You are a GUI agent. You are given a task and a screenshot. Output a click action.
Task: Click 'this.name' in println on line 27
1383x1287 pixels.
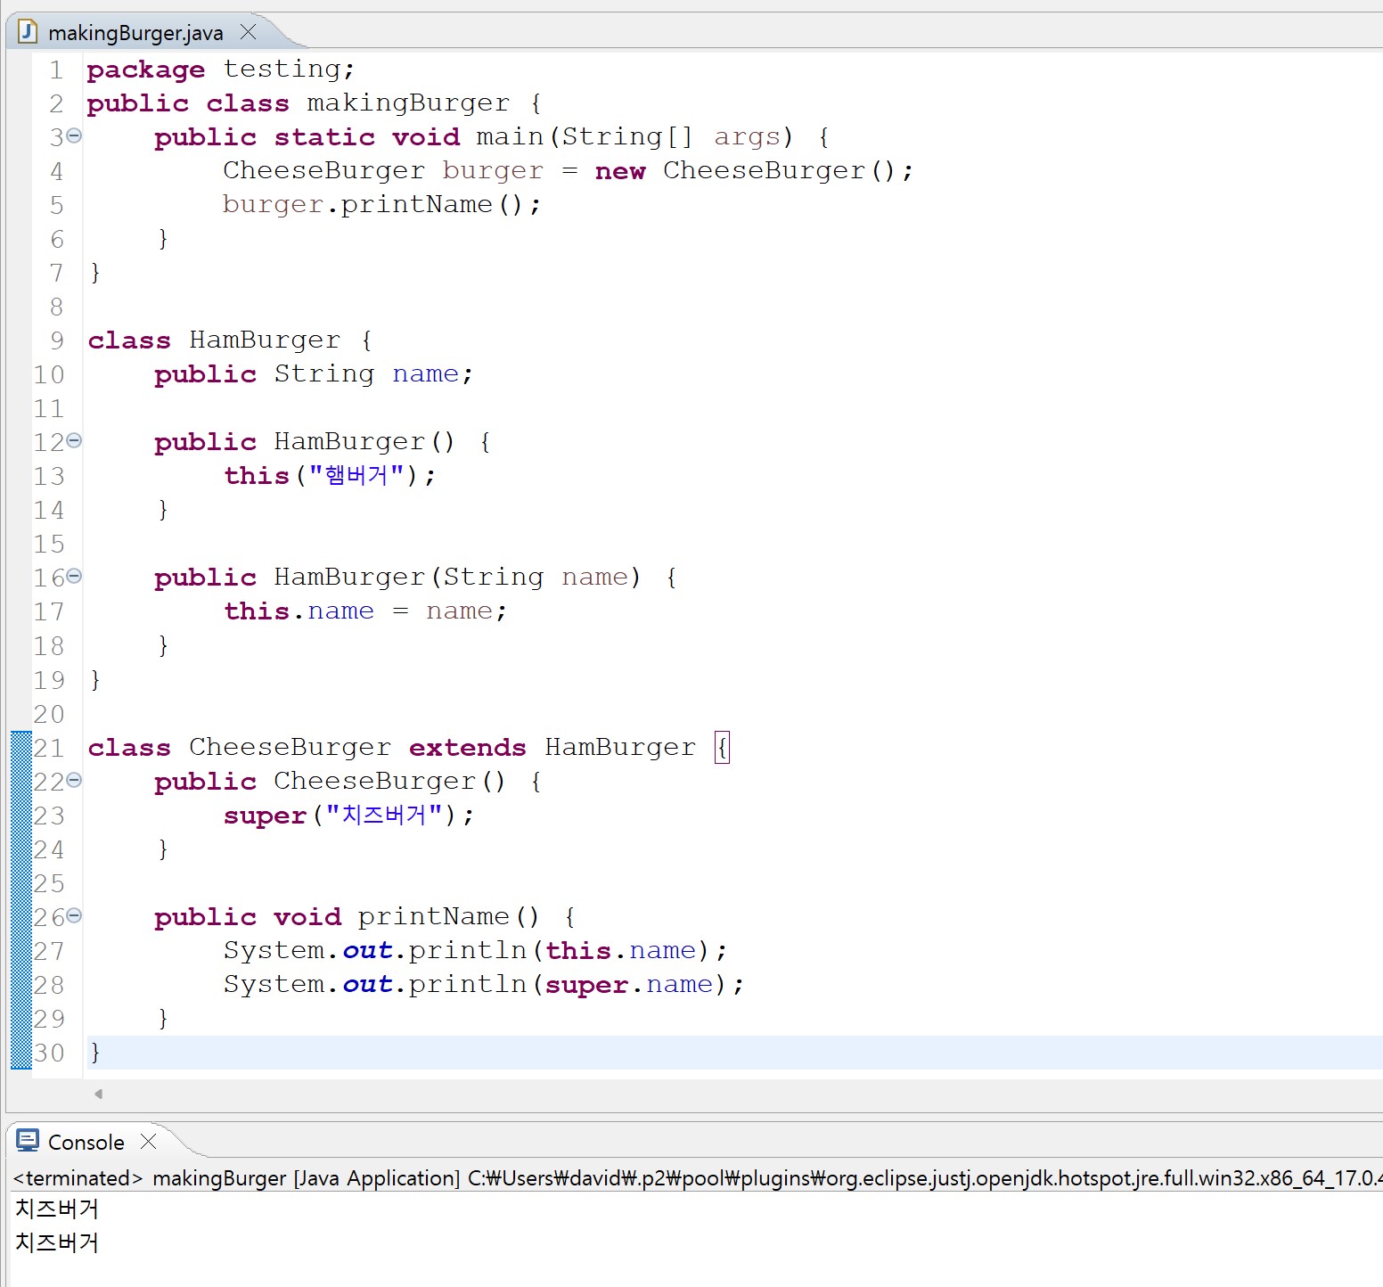click(x=620, y=951)
